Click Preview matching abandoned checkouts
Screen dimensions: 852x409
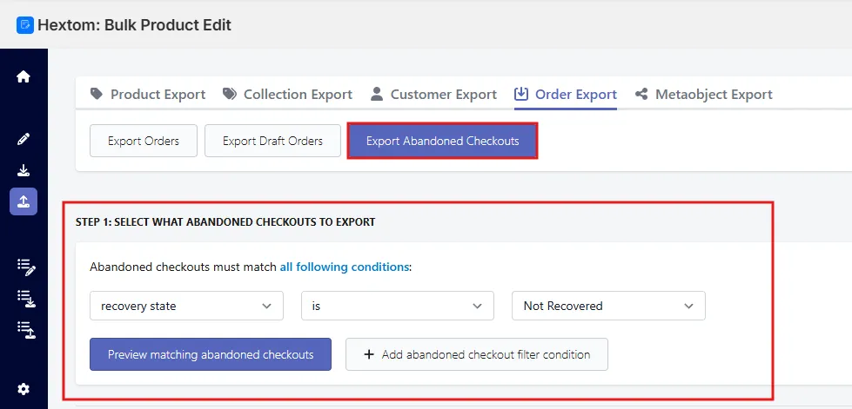pos(211,355)
